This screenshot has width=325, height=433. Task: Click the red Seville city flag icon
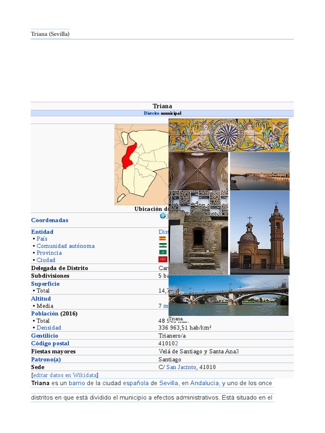163,259
